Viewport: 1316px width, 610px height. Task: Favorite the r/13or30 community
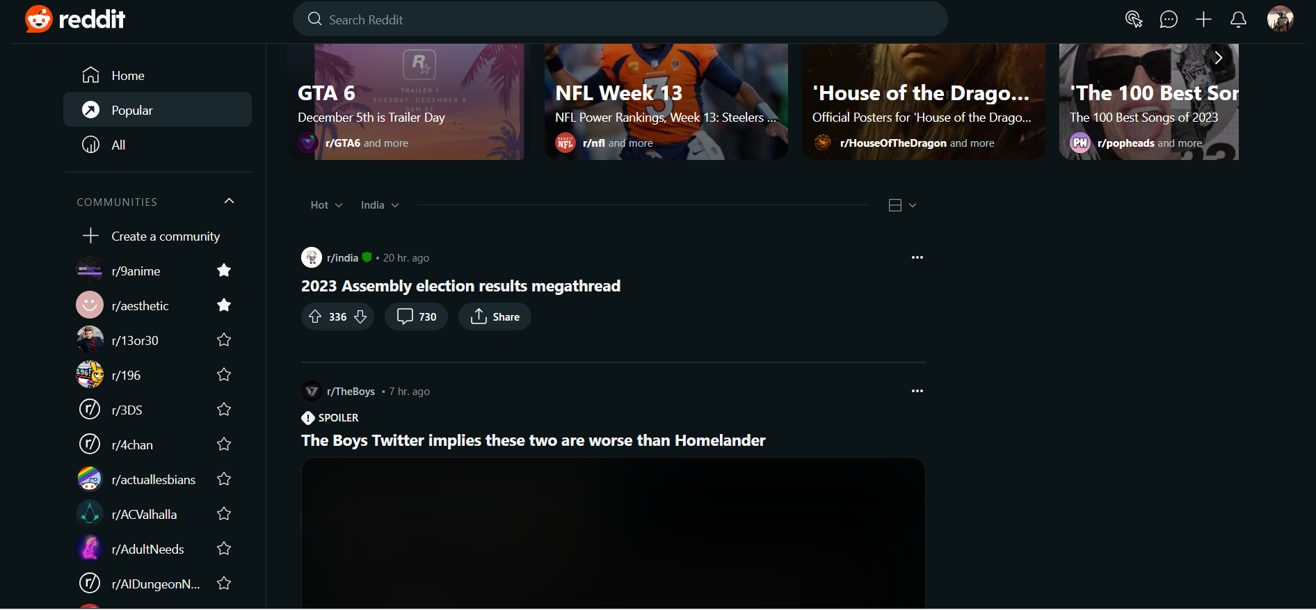coord(224,340)
